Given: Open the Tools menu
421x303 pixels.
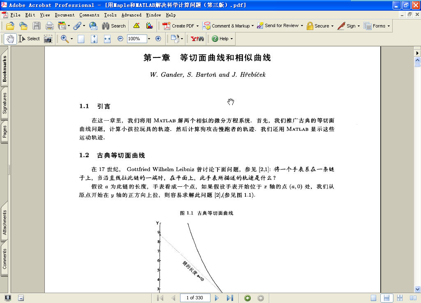Looking at the screenshot, I should pos(110,15).
